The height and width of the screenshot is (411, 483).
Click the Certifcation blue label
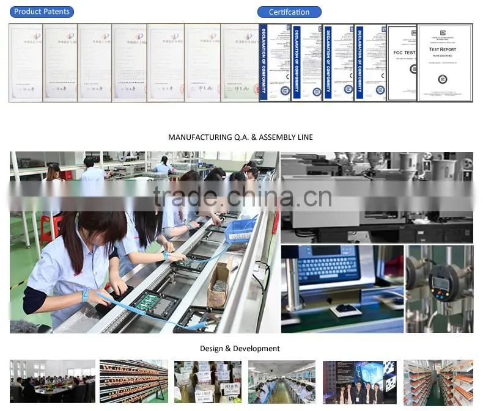[289, 12]
